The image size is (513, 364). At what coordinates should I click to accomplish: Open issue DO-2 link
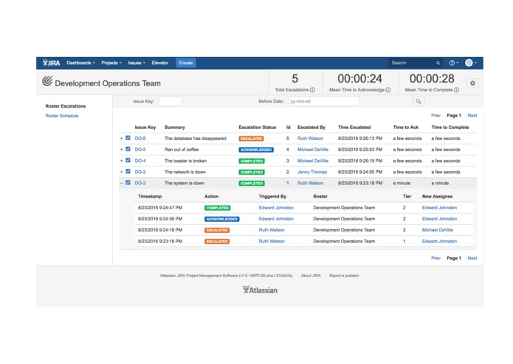coord(140,183)
